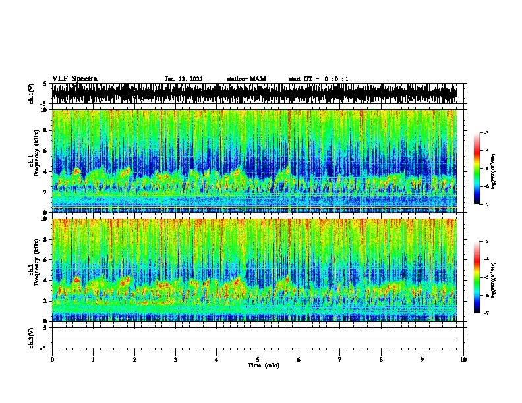522x403 pixels.
Task: Click the ch.3 flat voltage trace line
Action: pos(254,338)
